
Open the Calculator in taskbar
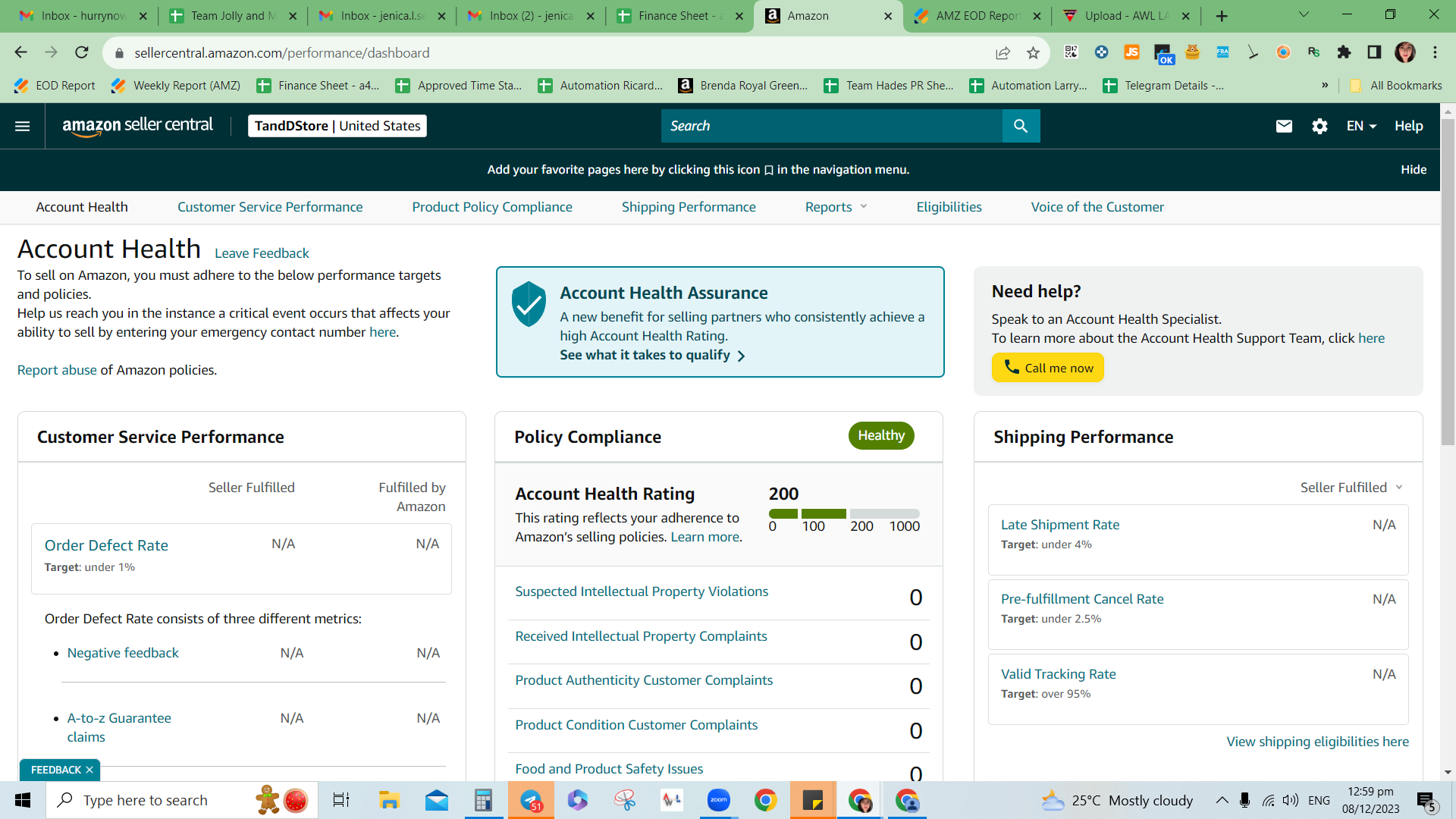point(483,800)
